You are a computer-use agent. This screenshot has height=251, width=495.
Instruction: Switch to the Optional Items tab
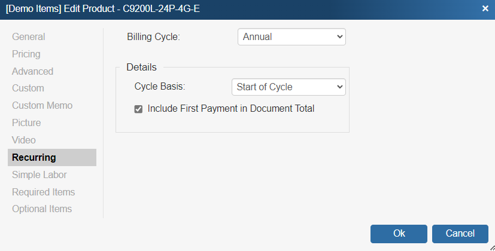tap(42, 209)
